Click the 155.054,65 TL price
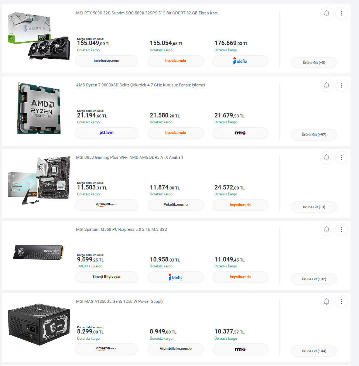Viewport: 359px width, 366px height. coord(167,43)
